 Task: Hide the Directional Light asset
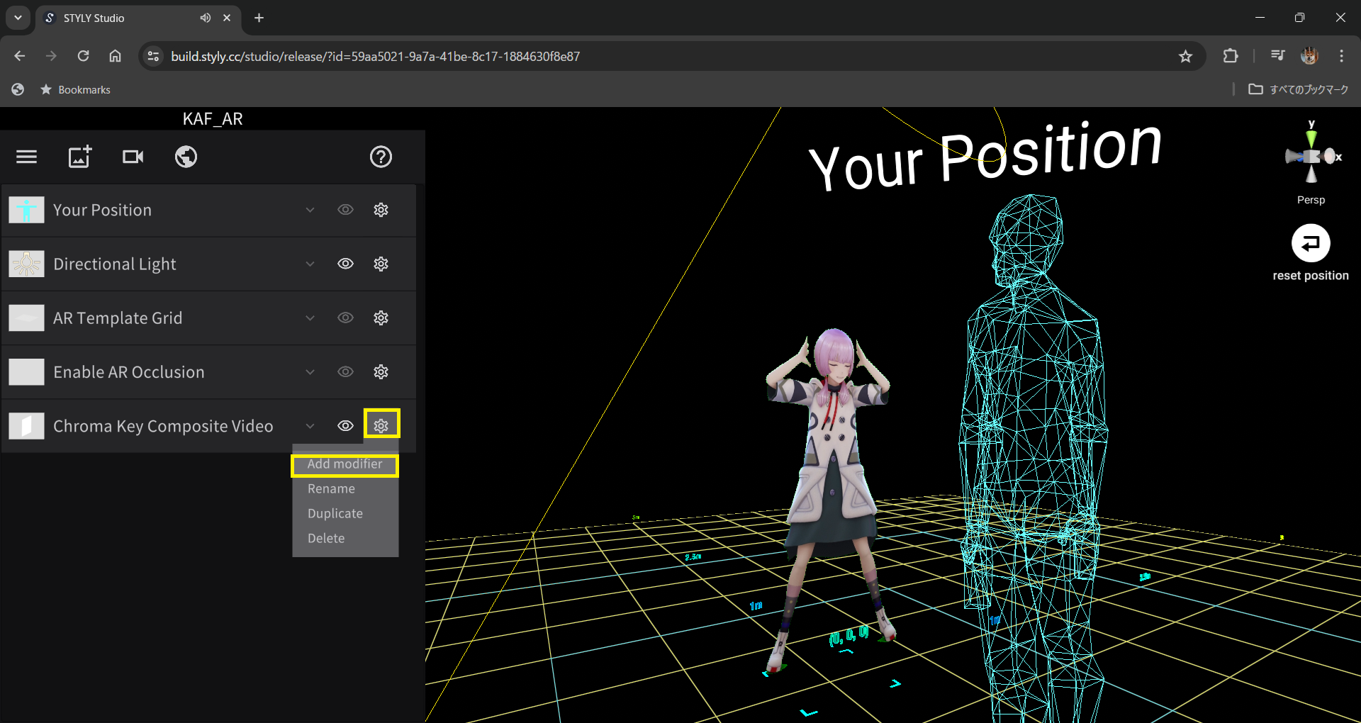pos(345,264)
